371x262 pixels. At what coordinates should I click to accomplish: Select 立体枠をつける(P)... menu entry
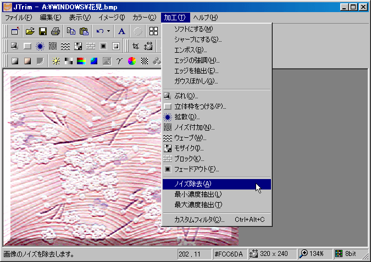[x=217, y=107]
